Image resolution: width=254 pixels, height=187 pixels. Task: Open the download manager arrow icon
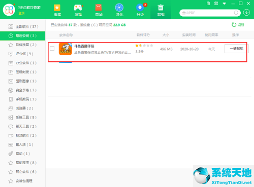246,13
